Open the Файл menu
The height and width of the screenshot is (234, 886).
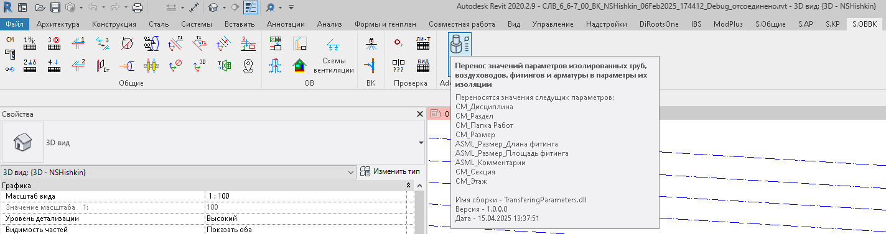coord(15,24)
